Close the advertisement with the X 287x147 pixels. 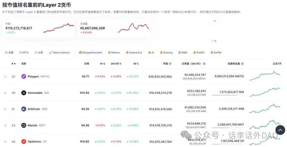coord(215,21)
